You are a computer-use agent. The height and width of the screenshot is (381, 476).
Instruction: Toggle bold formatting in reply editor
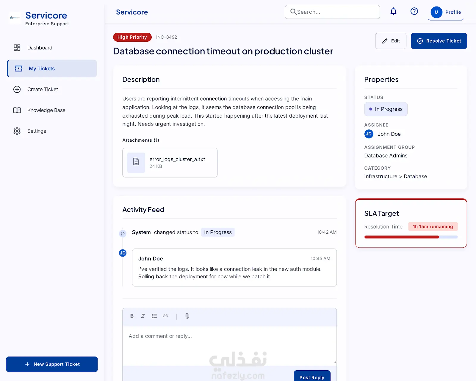click(132, 316)
